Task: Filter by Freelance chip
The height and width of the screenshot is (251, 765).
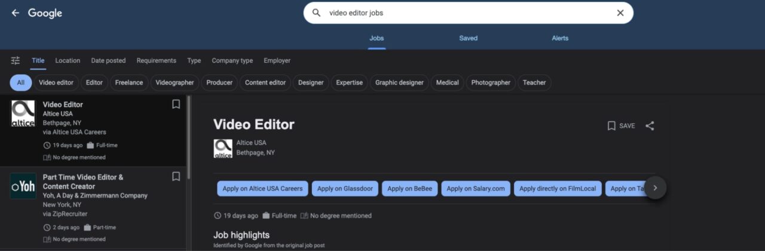Action: tap(129, 82)
